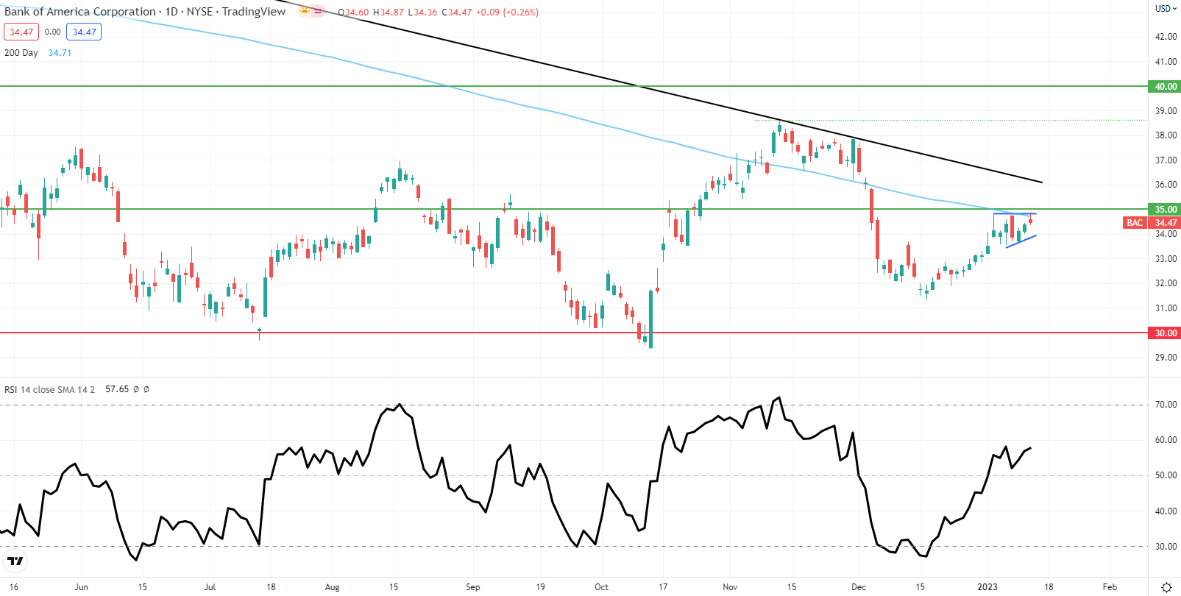Click the change value +0.09 (+0.26%)
The image size is (1181, 596).
point(507,13)
